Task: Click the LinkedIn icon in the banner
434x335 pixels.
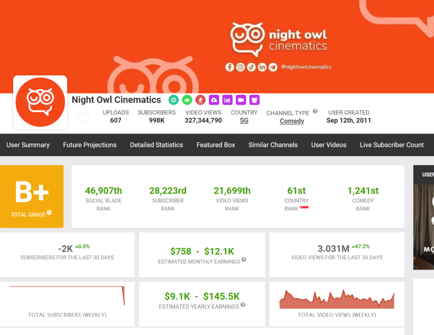Action: tap(262, 67)
